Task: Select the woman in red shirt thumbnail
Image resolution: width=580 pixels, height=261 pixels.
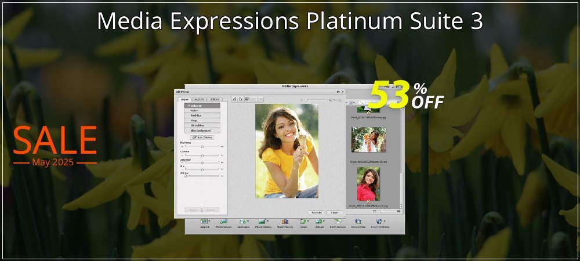Action: point(368,184)
